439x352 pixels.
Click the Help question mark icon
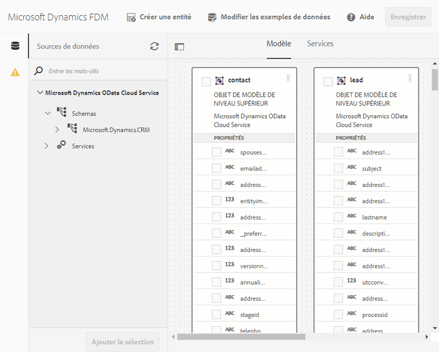click(x=351, y=17)
